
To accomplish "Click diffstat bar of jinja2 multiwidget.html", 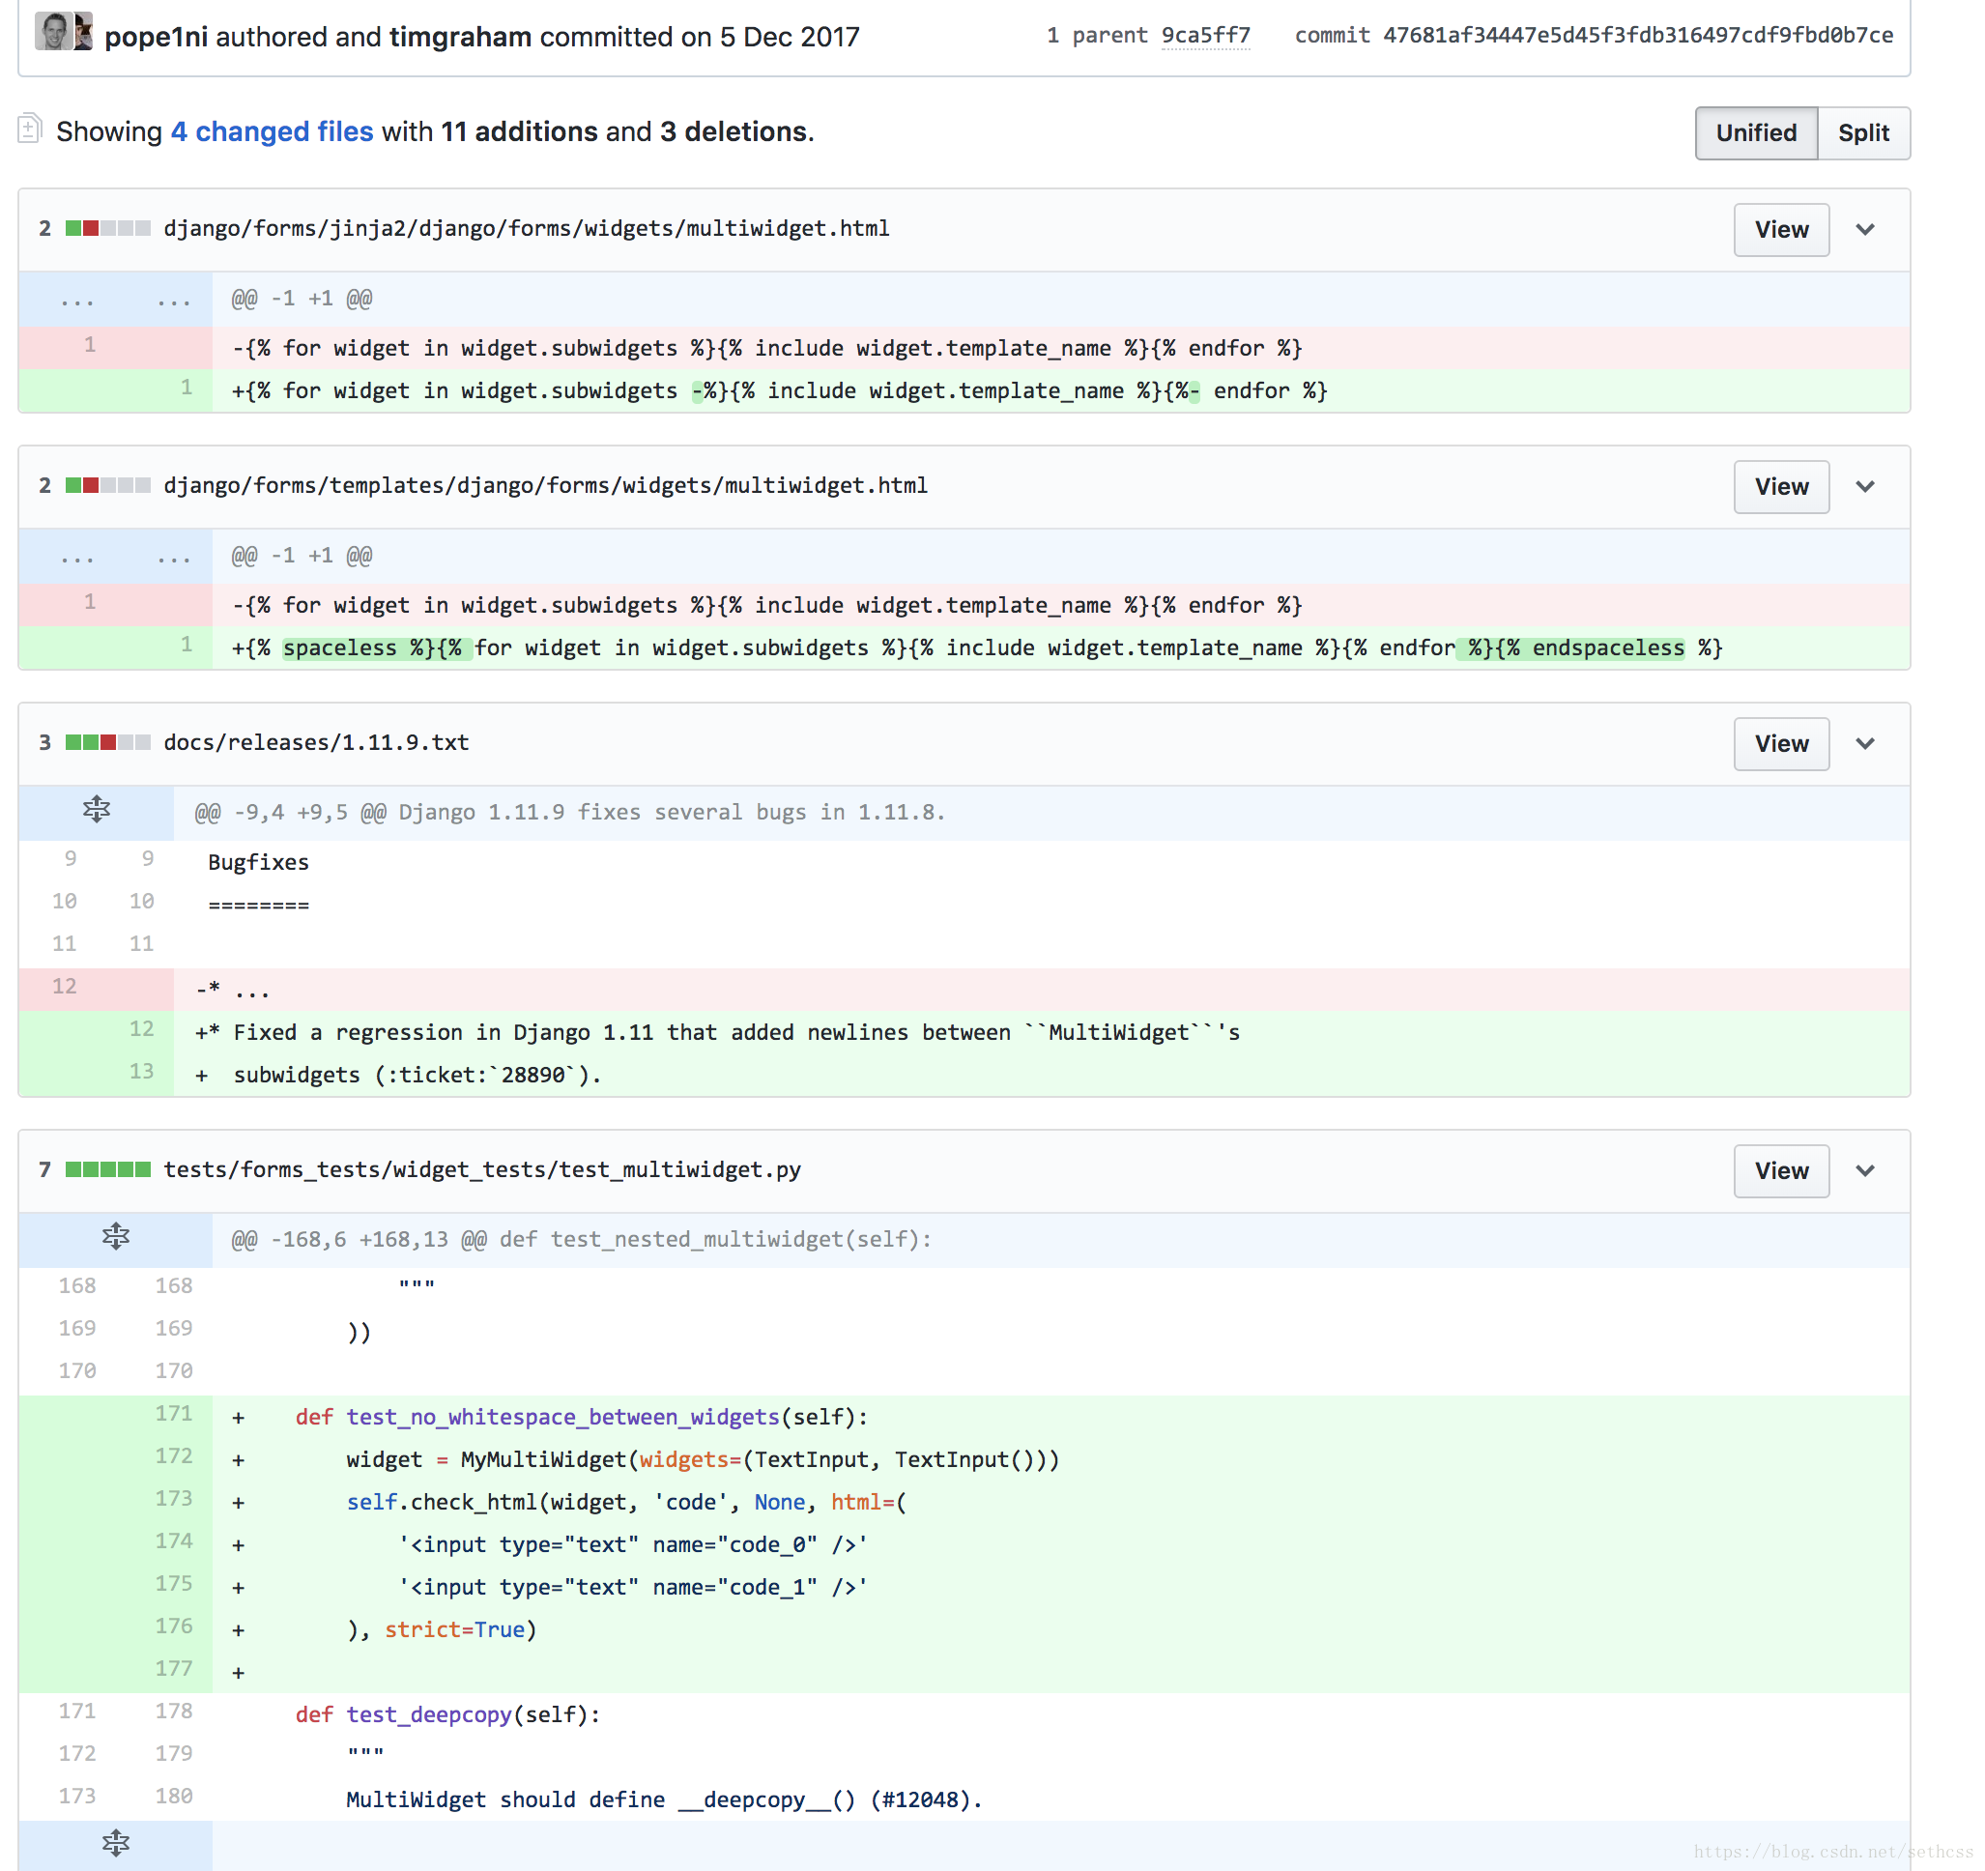I will (x=108, y=229).
